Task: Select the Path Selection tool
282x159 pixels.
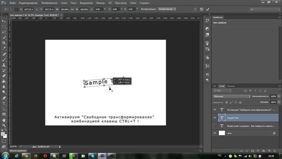Action: click(4, 109)
